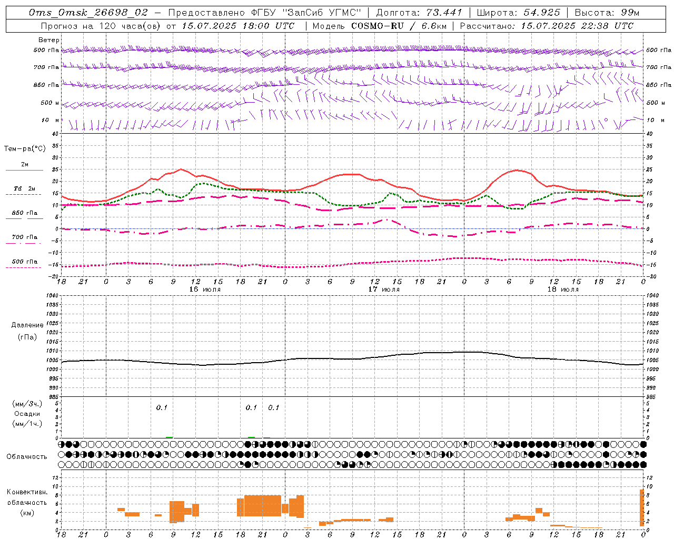Click the (гПа) pressure unit label

27,337
